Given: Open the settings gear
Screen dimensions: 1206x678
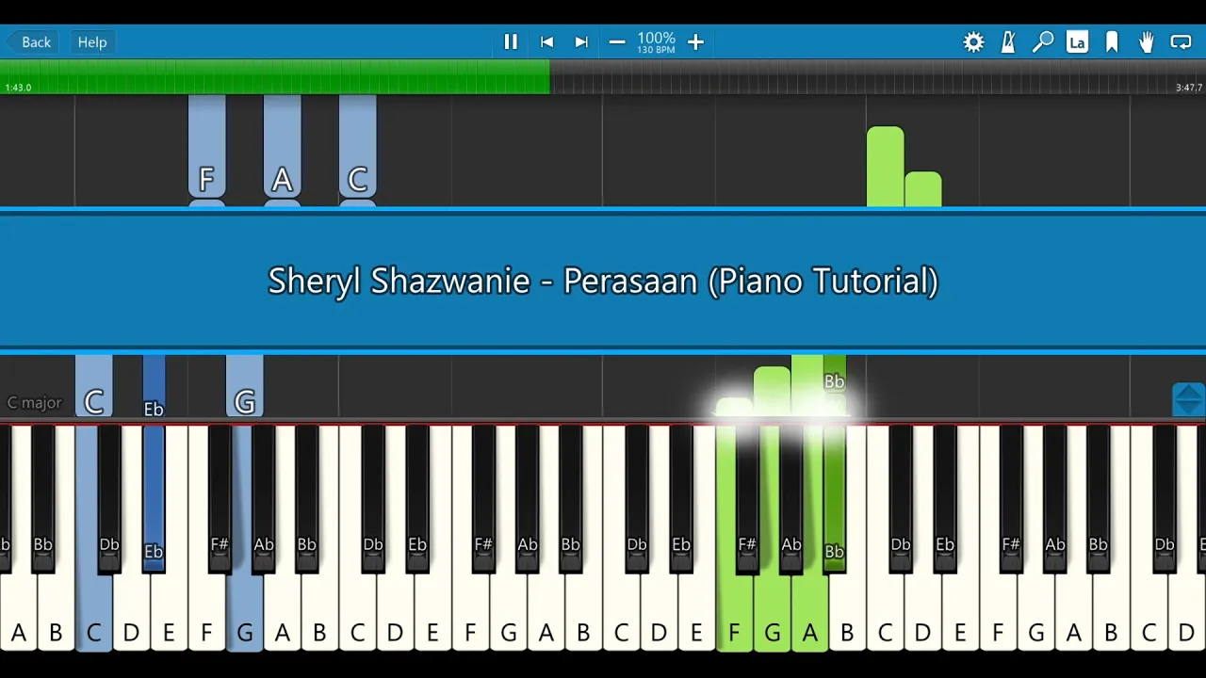Looking at the screenshot, I should click(x=973, y=42).
